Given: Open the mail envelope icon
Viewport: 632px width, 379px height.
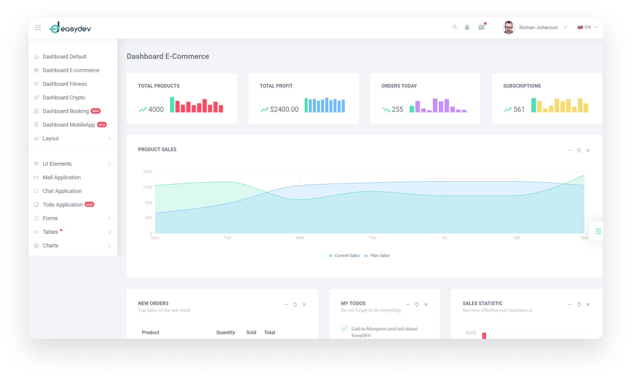Looking at the screenshot, I should point(481,27).
